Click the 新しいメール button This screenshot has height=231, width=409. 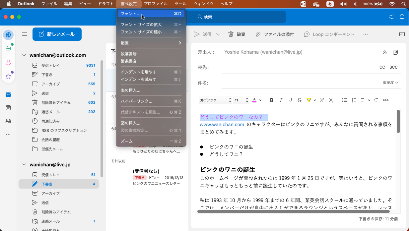pyautogui.click(x=57, y=34)
